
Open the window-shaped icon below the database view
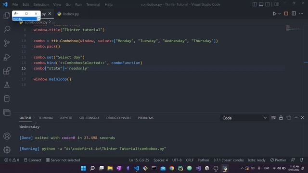click(x=7, y=112)
